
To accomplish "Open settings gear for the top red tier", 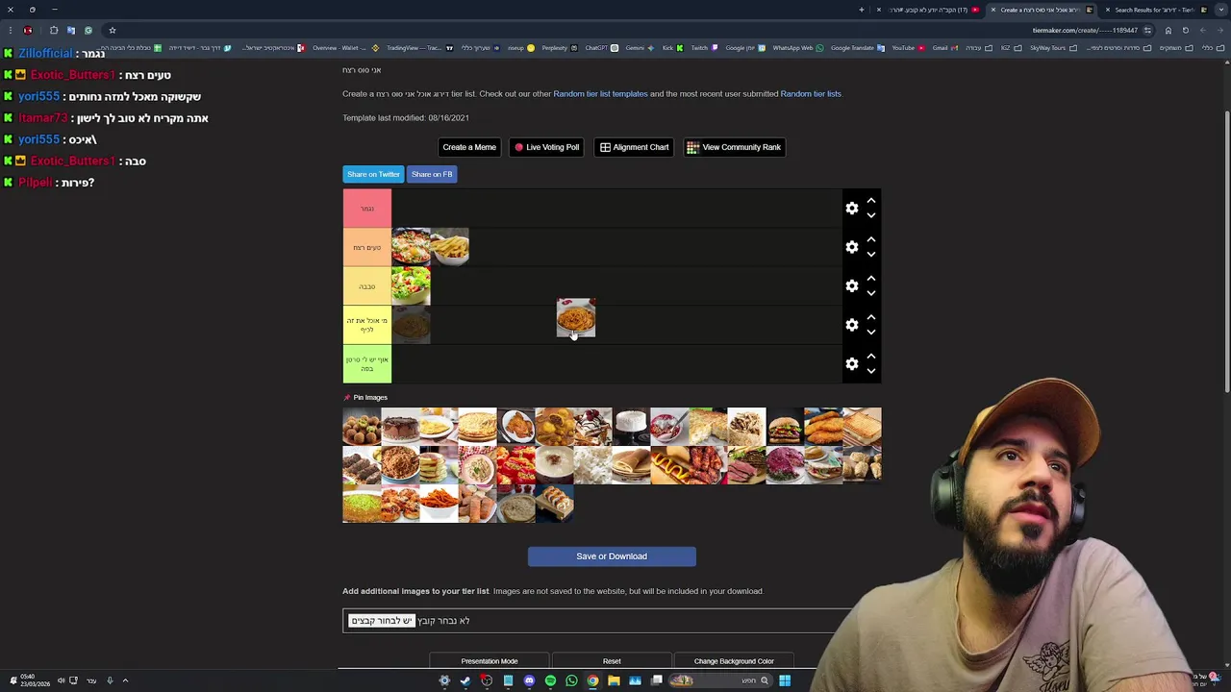I will coord(851,209).
